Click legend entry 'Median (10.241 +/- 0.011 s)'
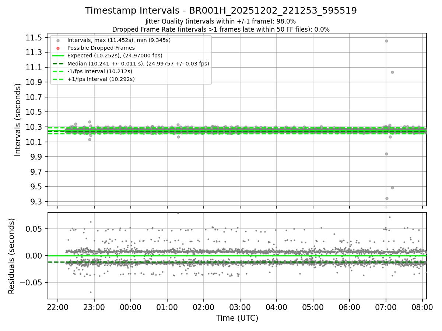Screen dimensions: 442x331 coord(138,63)
